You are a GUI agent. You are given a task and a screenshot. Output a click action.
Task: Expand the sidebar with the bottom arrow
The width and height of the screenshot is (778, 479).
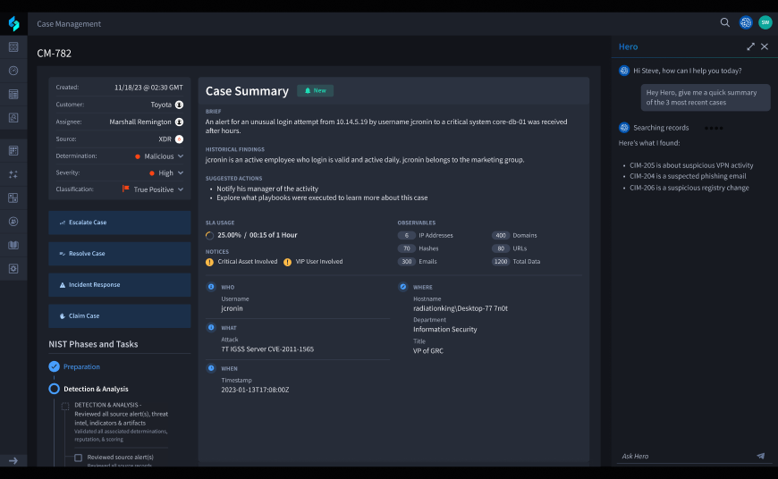coord(13,460)
